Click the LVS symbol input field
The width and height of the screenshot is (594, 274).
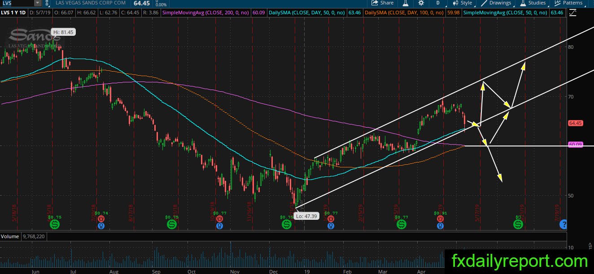17,3
